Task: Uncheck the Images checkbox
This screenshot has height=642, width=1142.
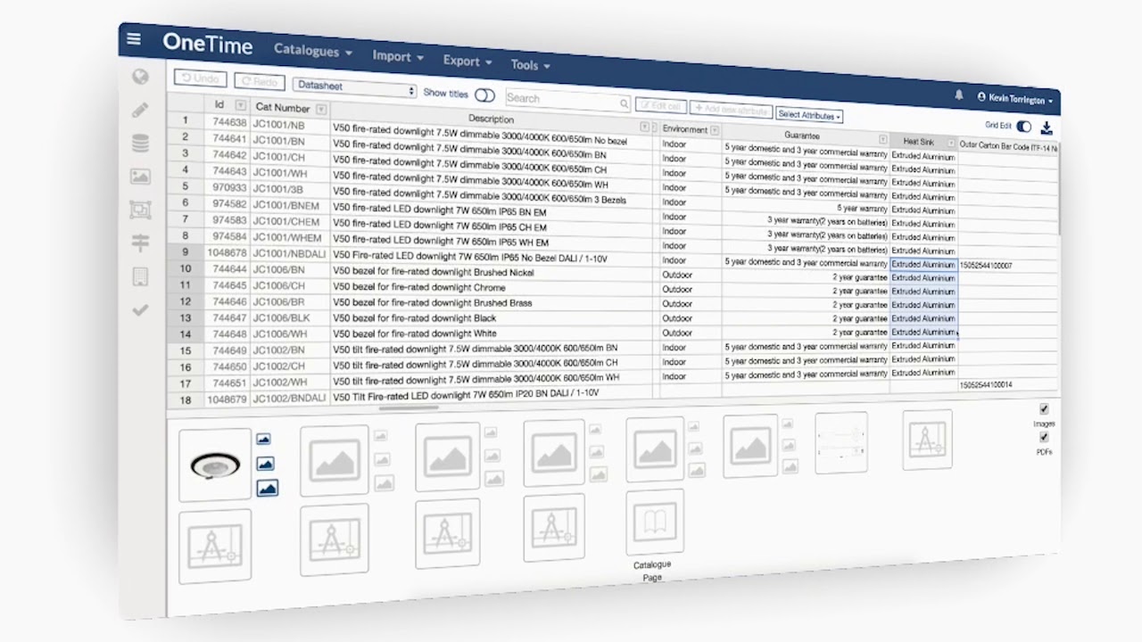Action: click(1044, 409)
